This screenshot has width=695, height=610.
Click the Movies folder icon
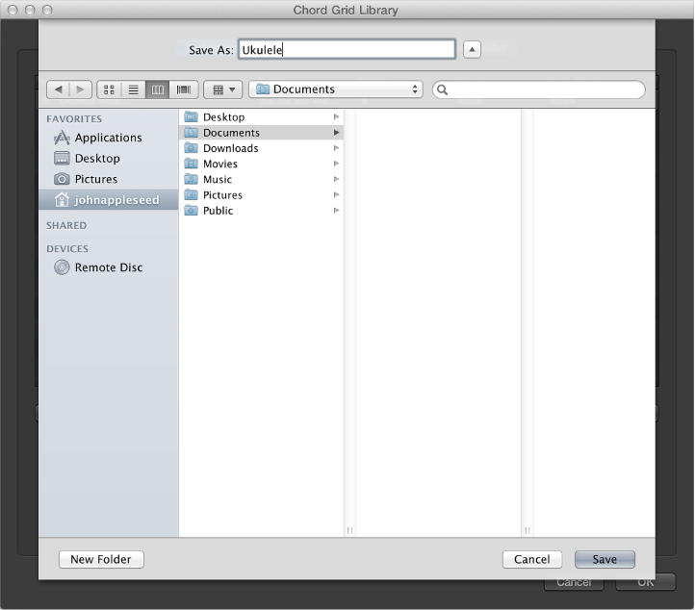[191, 164]
